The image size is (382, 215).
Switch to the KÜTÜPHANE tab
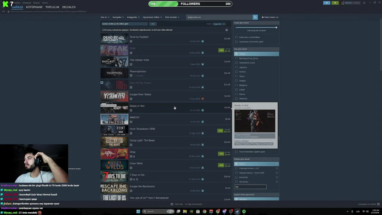(x=34, y=7)
